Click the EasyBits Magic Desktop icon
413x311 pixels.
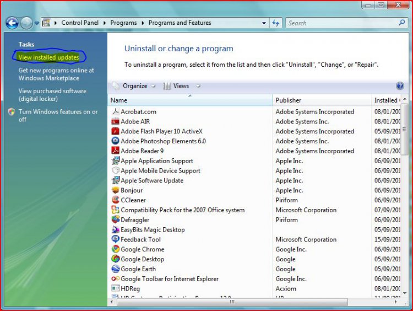click(115, 229)
